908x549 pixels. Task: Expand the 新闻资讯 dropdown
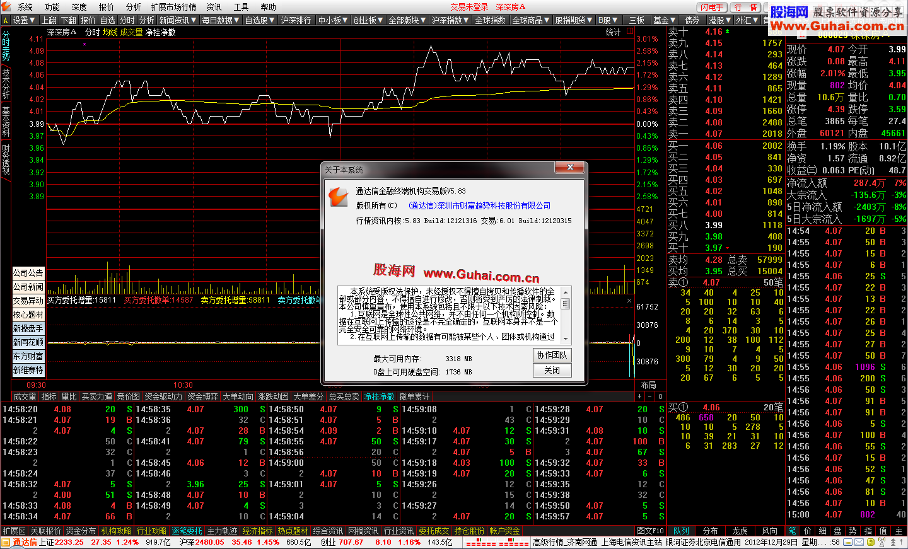click(178, 20)
